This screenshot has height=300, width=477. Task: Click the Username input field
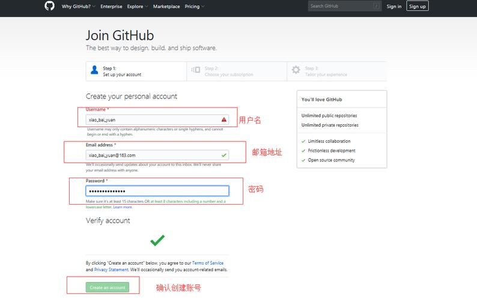pos(157,120)
